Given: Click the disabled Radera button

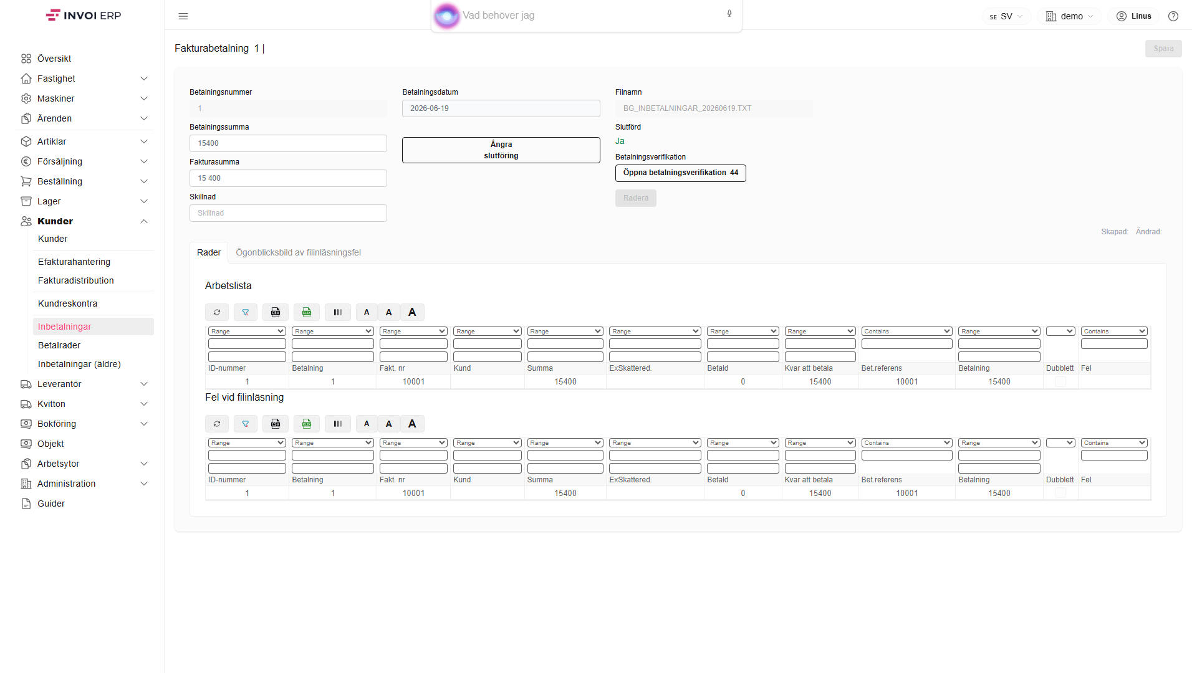Looking at the screenshot, I should pyautogui.click(x=636, y=198).
